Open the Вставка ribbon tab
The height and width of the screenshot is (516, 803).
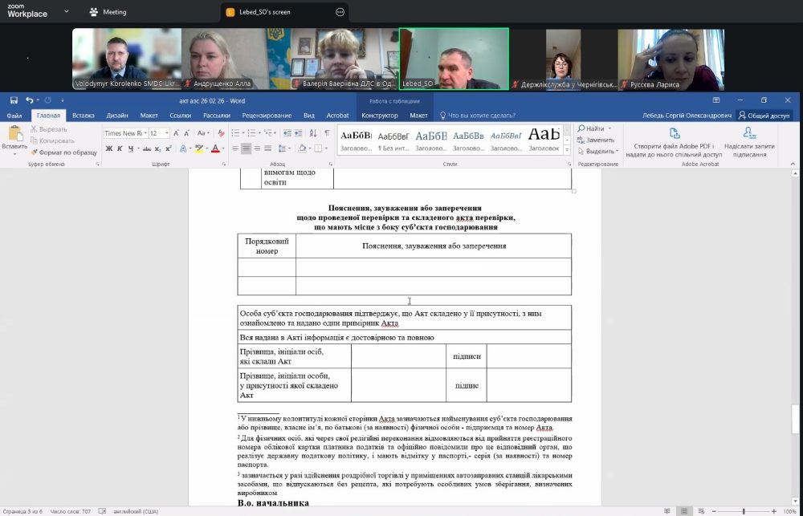(x=83, y=116)
